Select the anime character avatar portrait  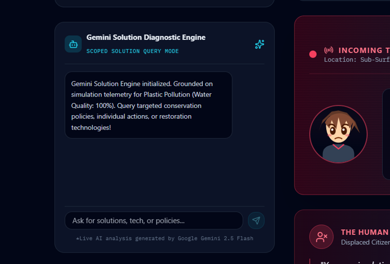pyautogui.click(x=338, y=134)
